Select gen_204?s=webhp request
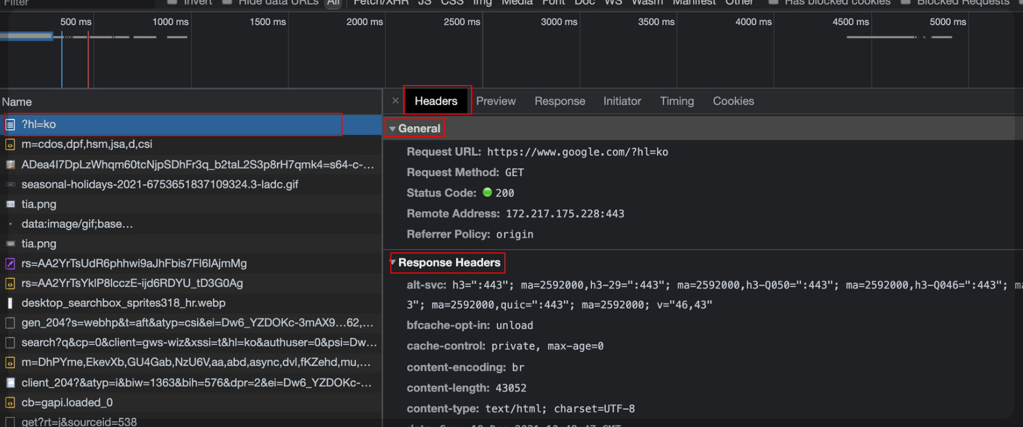The width and height of the screenshot is (1023, 427). coord(191,322)
